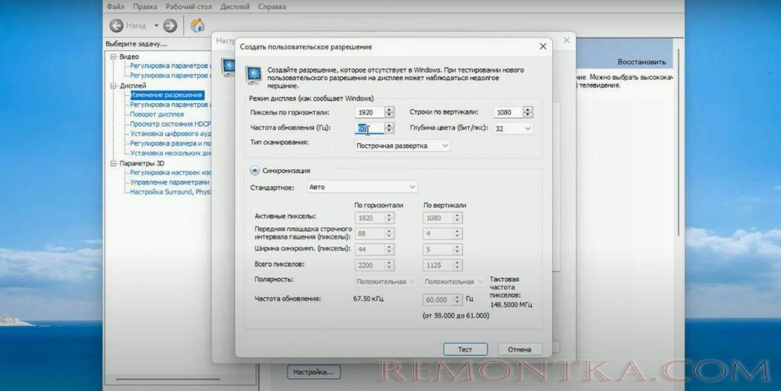Click the Строки по вертикали spinner
The width and height of the screenshot is (781, 391).
coord(528,113)
